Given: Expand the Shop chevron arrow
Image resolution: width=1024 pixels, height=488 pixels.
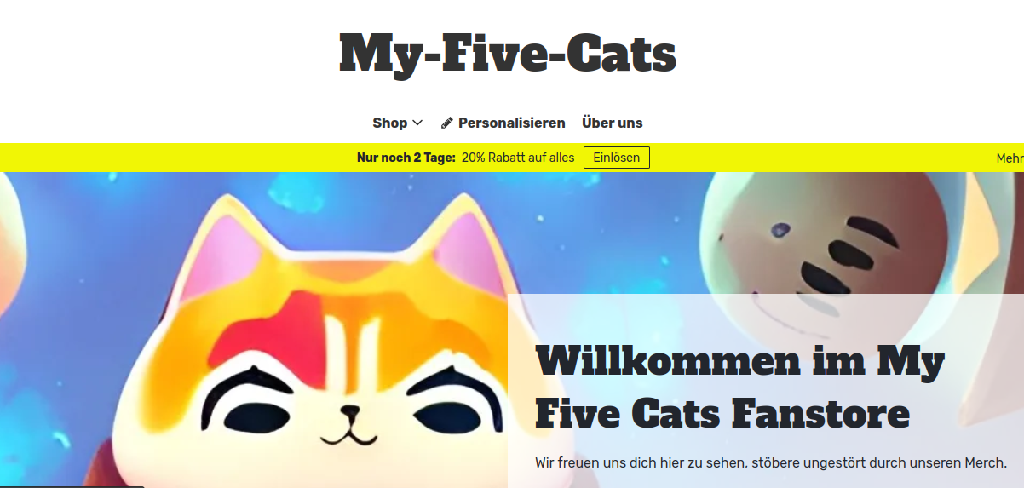Looking at the screenshot, I should click(417, 123).
